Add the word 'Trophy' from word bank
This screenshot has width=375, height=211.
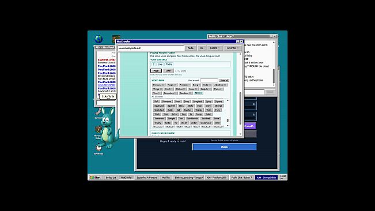[158, 123]
